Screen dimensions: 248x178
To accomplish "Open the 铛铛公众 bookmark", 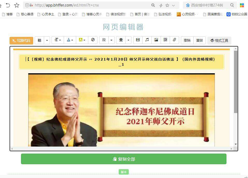I will click(237, 14).
